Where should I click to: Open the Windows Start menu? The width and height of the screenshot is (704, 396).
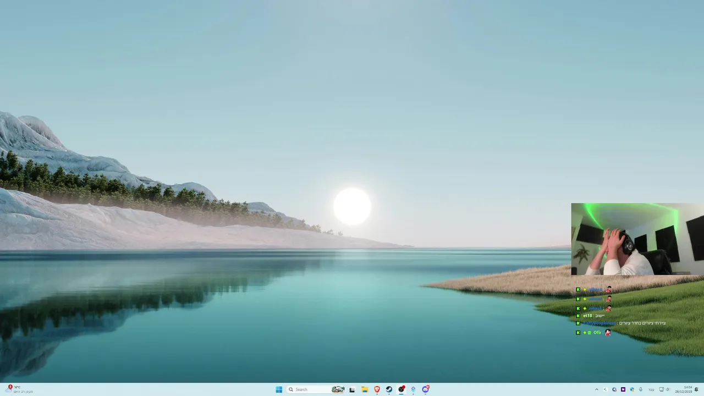(x=279, y=389)
